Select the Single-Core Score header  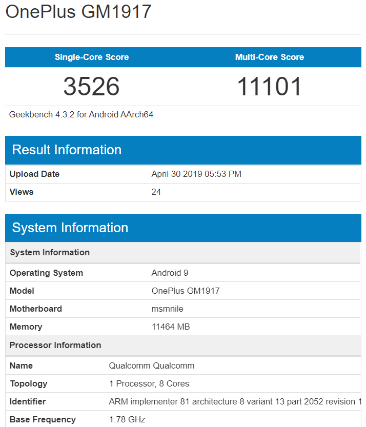click(x=92, y=57)
